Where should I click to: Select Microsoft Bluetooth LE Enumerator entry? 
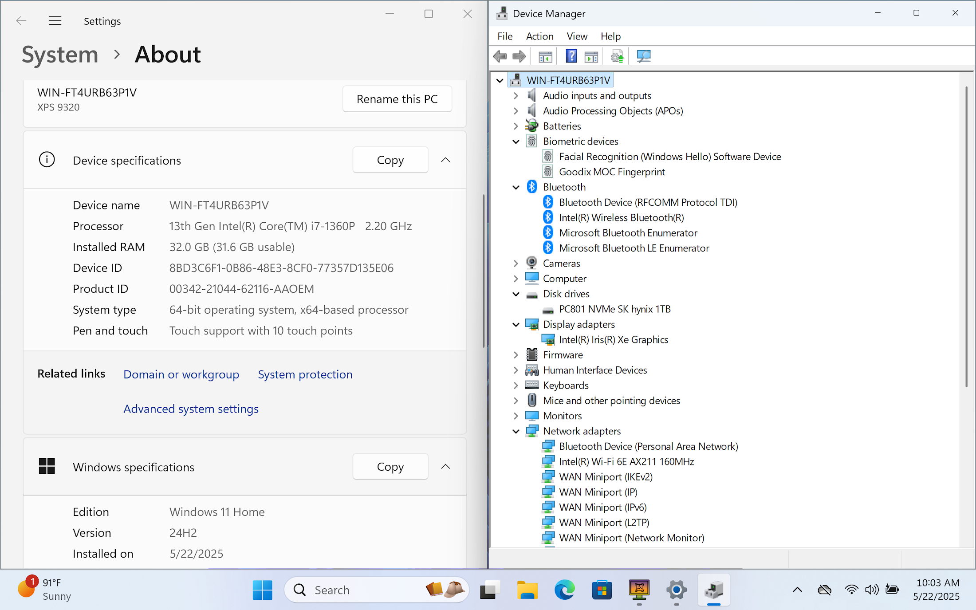pos(634,248)
